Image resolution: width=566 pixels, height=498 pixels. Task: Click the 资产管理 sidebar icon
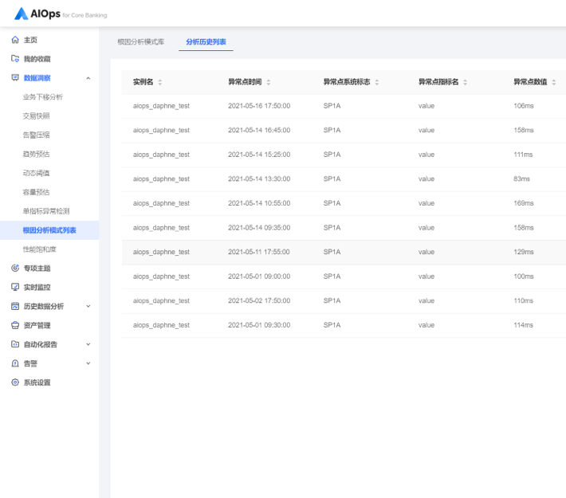[15, 326]
